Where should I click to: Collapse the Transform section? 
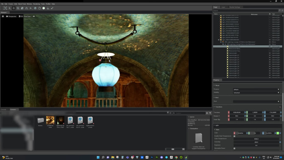[214, 107]
